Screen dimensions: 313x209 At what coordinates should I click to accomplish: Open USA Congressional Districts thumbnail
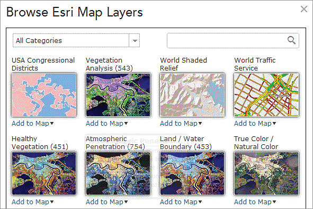click(44, 95)
